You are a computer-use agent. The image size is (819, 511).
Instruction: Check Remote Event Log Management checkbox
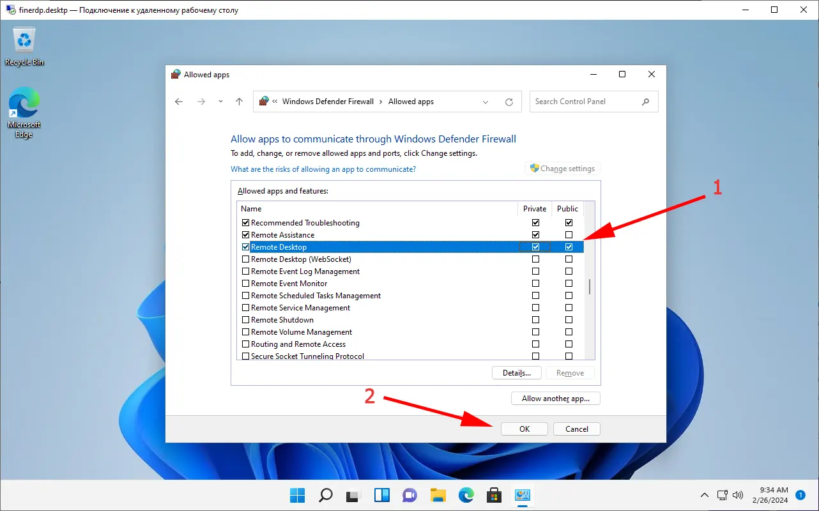tap(245, 271)
